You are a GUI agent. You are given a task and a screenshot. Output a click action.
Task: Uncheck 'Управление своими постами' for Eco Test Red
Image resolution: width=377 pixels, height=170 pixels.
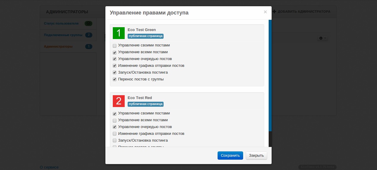(115, 114)
